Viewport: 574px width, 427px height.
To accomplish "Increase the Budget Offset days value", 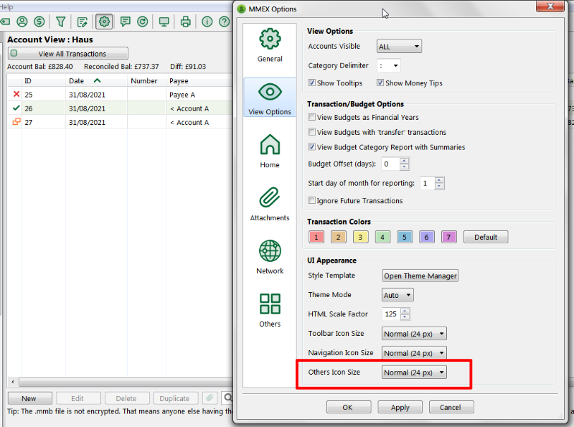I will (404, 161).
